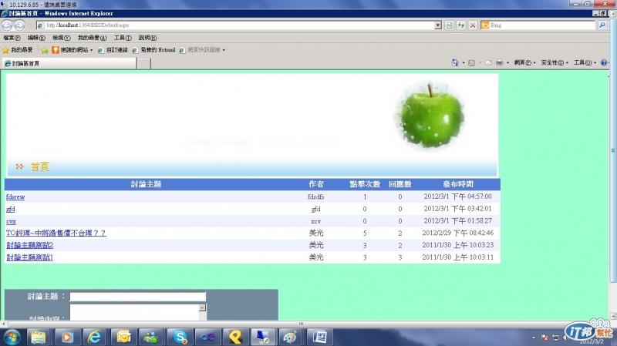This screenshot has width=617, height=346.
Task: Open the 討論主題測試1 topic link
Action: click(29, 257)
